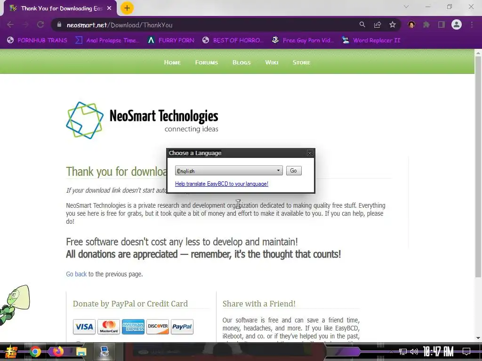482x361 pixels.
Task: Open the Start menu on the taskbar
Action: click(11, 352)
